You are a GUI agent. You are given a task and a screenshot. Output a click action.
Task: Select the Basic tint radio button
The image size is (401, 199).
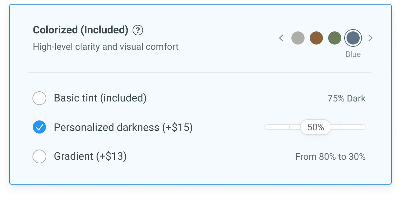coord(39,98)
